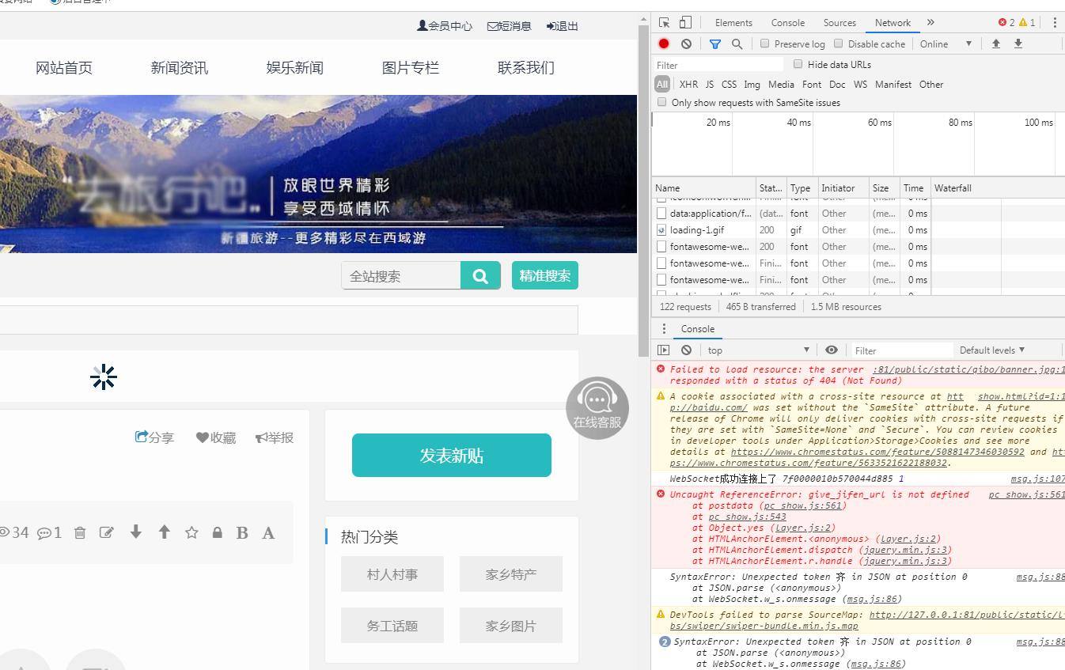Viewport: 1065px width, 670px height.
Task: Clear the network log
Action: 686,44
